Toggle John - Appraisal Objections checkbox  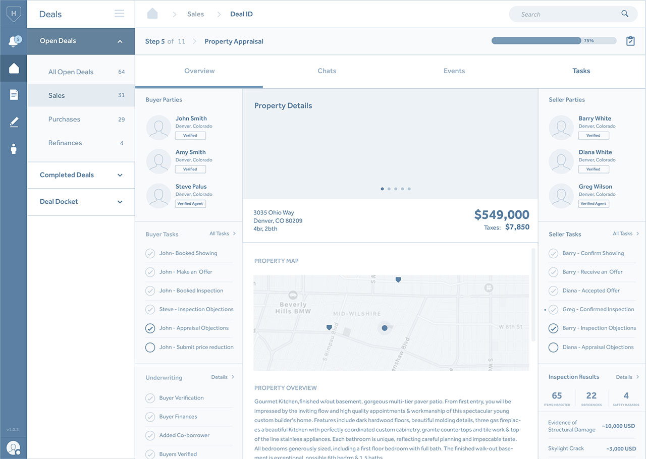point(150,328)
